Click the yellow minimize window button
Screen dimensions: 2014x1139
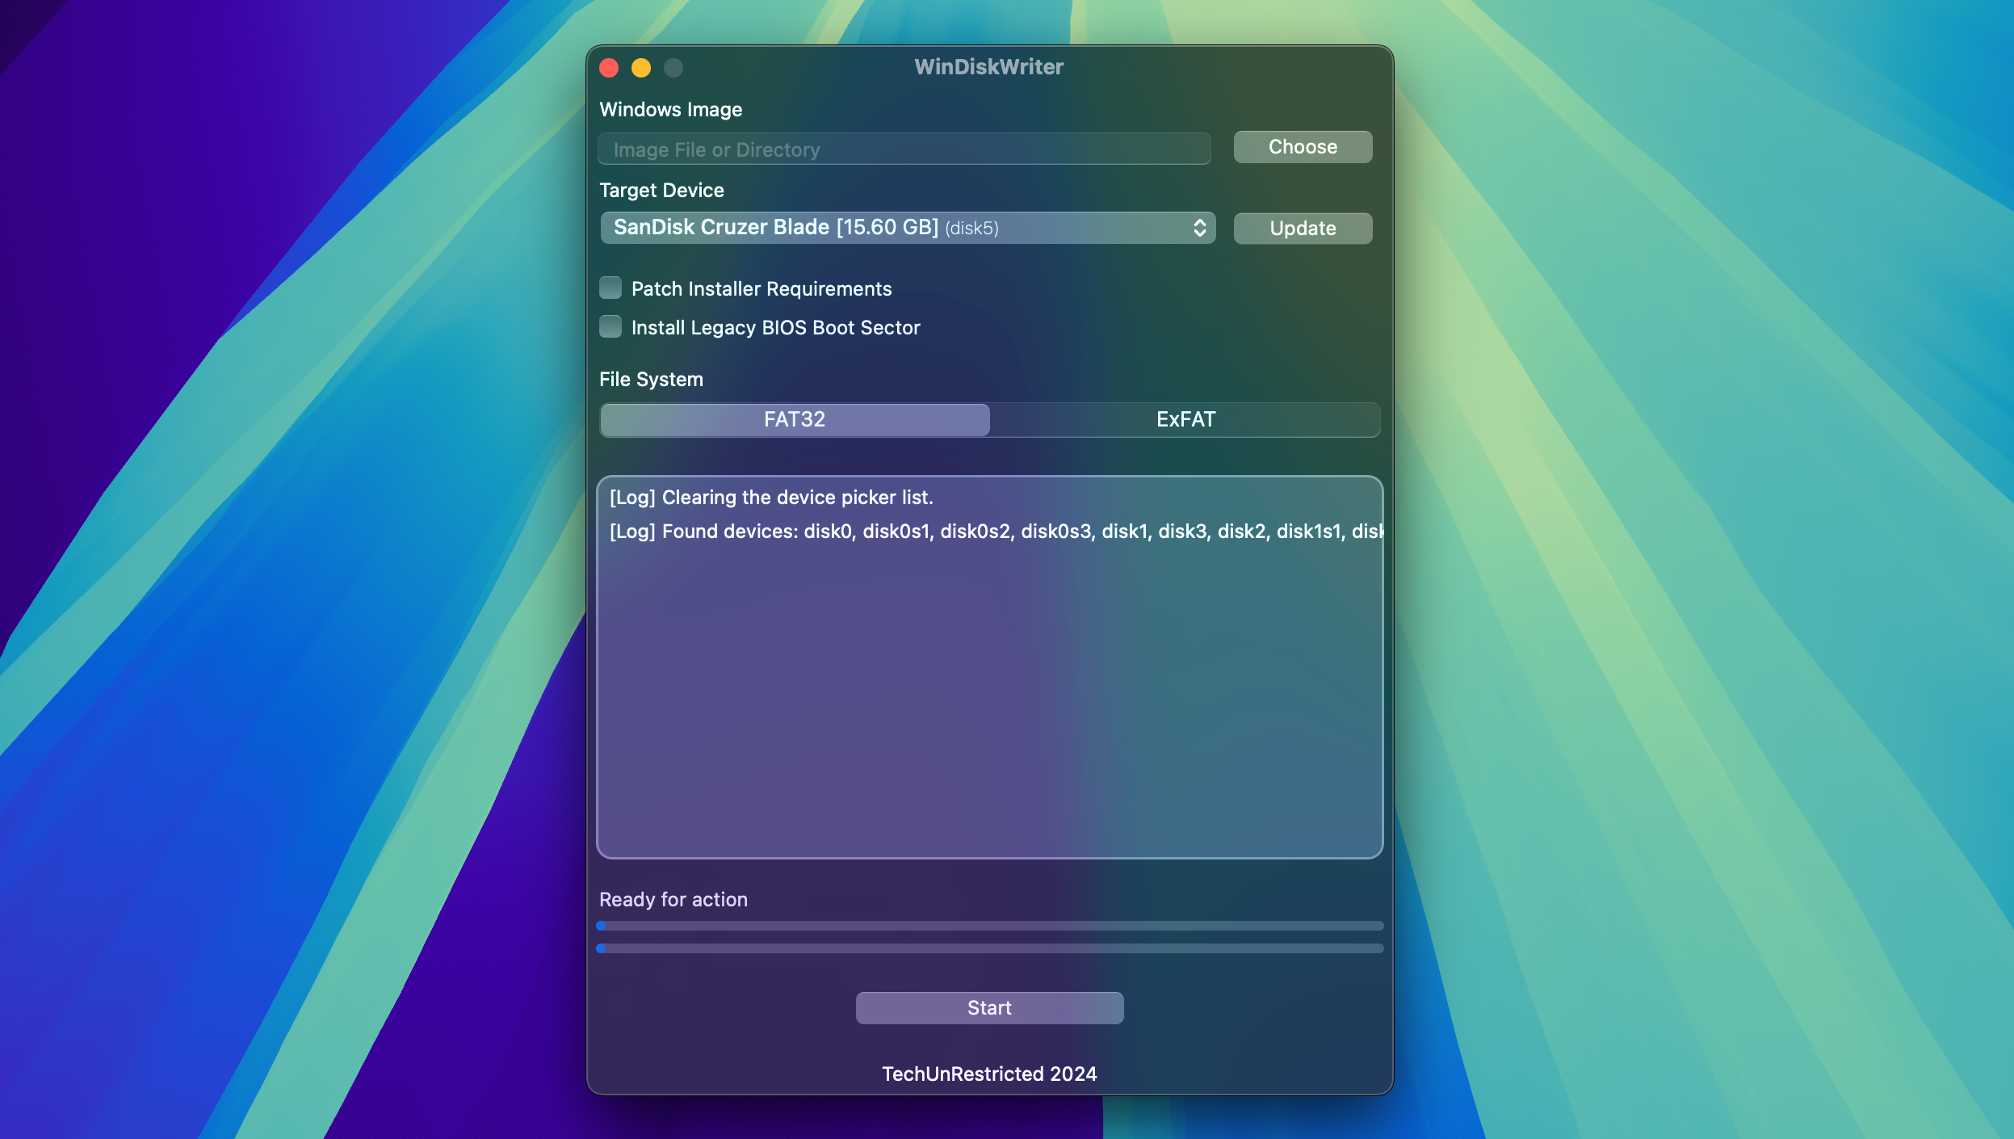640,66
